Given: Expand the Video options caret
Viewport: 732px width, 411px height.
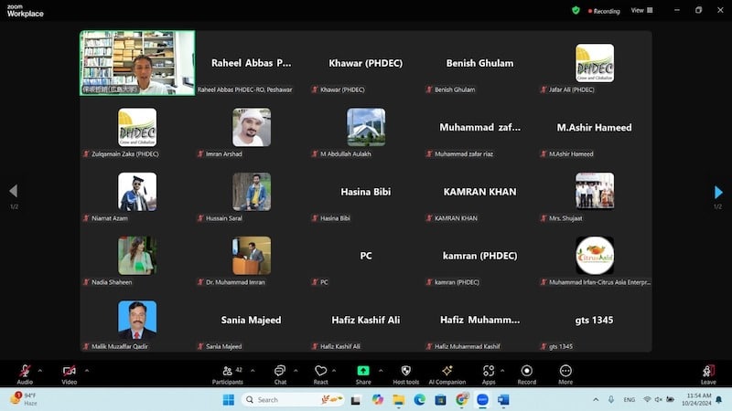Looking at the screenshot, I should [x=87, y=370].
